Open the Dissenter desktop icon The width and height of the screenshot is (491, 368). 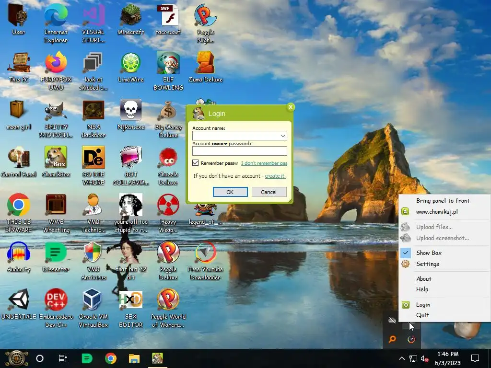56,252
